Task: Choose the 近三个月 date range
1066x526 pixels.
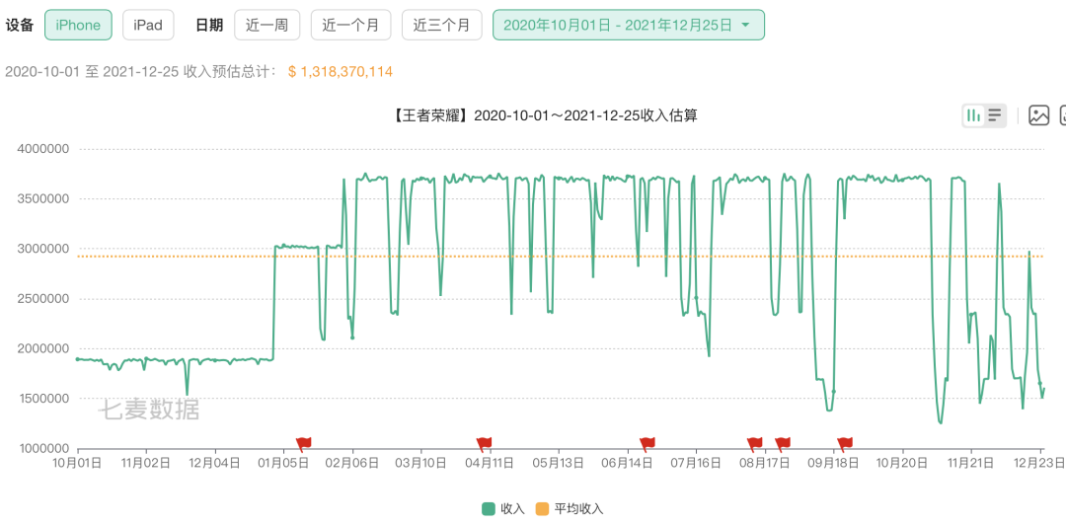Action: click(x=442, y=25)
